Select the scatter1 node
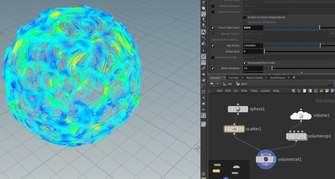This screenshot has height=179, width=335. coord(234,129)
